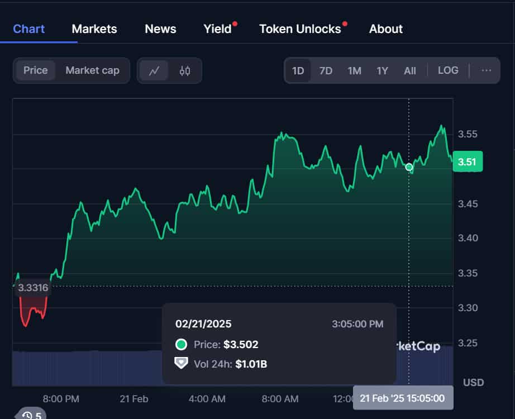
Task: Choose the 1M time range
Action: [x=354, y=70]
